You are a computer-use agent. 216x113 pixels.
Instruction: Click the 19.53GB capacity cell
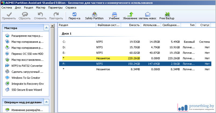point(135,42)
